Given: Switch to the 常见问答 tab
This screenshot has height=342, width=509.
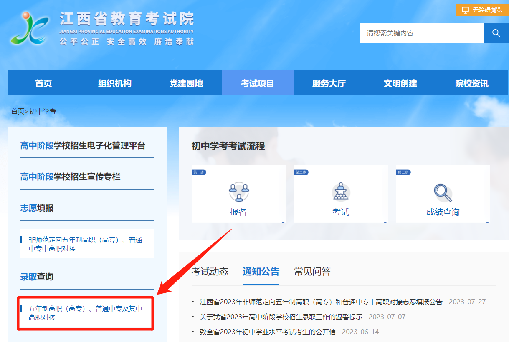Looking at the screenshot, I should point(312,272).
